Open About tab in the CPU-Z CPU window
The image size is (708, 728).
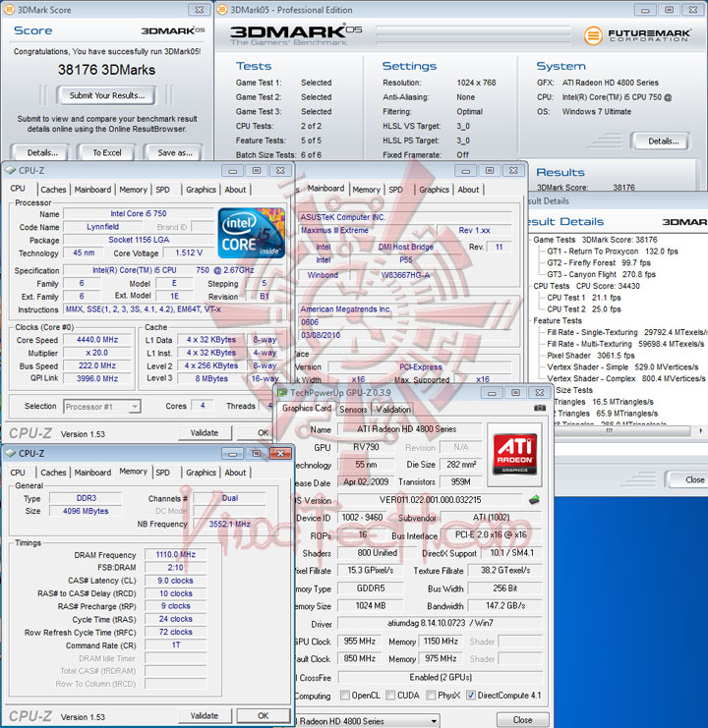[x=235, y=190]
